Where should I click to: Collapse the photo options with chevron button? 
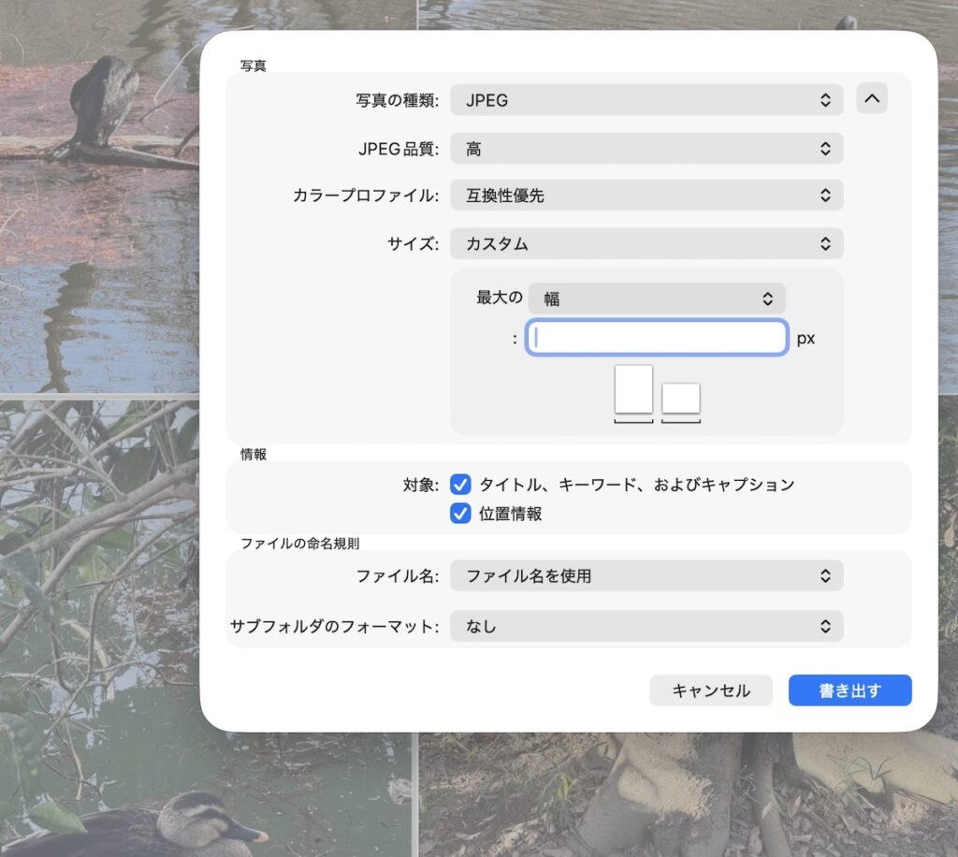pos(871,98)
